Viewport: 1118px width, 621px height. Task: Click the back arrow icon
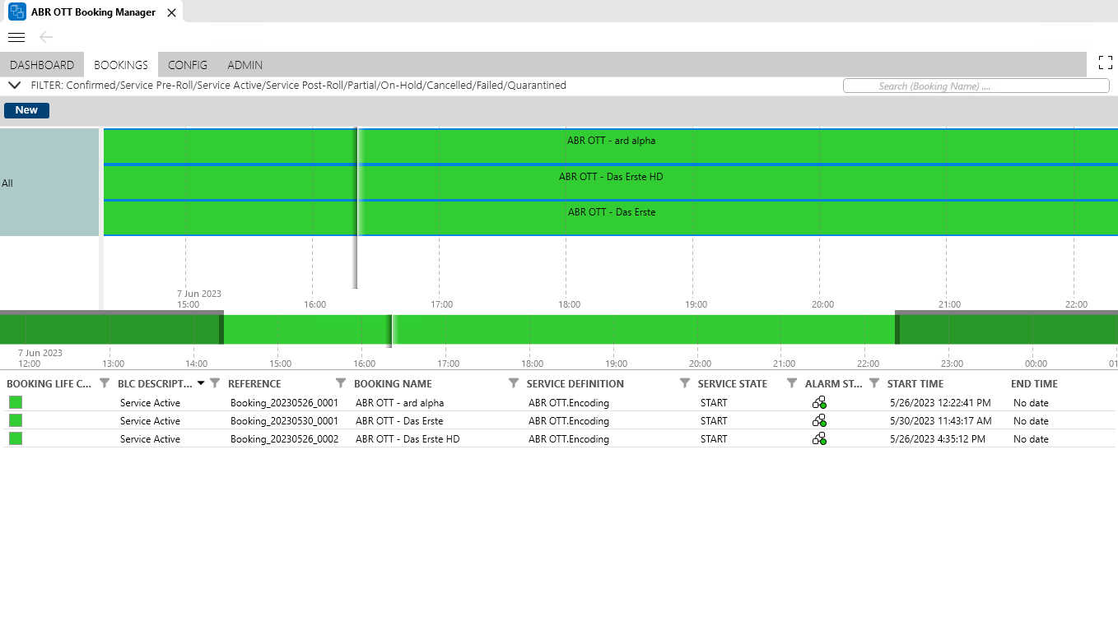(x=46, y=37)
